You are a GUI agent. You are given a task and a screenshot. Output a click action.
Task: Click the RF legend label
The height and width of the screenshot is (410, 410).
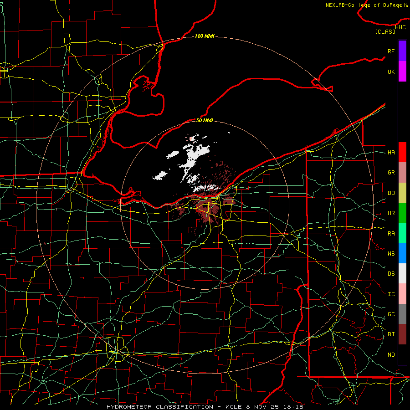(x=391, y=51)
